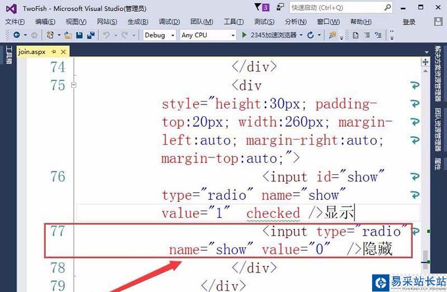Open the 帮助(H) menu
This screenshot has height=292, width=447.
[361, 22]
